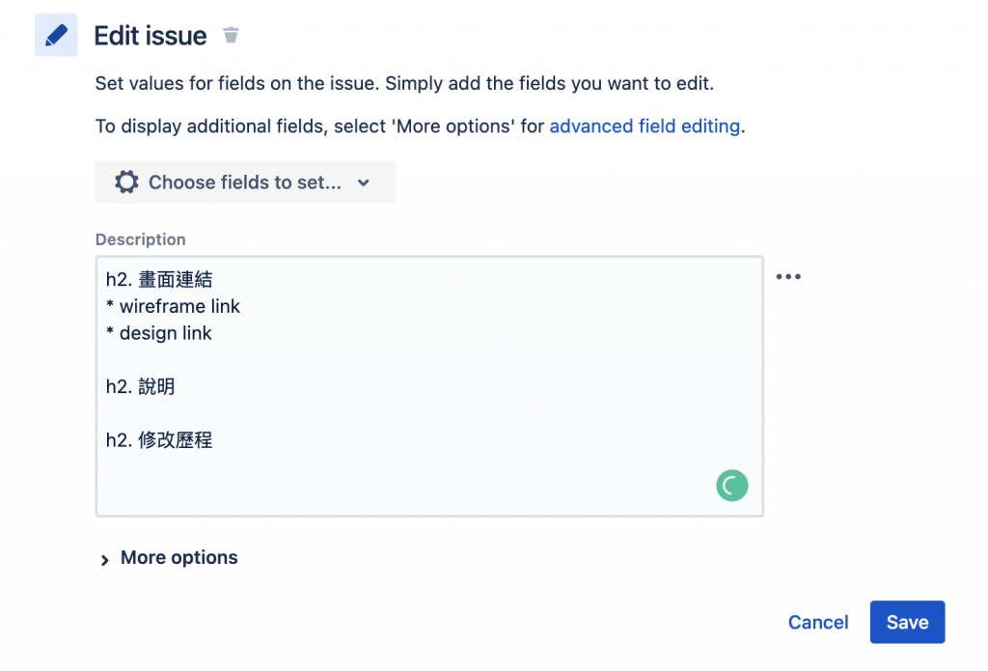Image resolution: width=988 pixels, height=671 pixels.
Task: Click the gear icon in Choose fields
Action: [x=126, y=182]
